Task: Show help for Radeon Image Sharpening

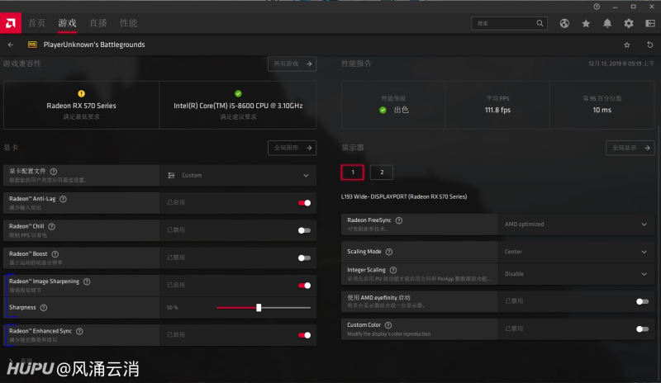Action: pos(87,281)
